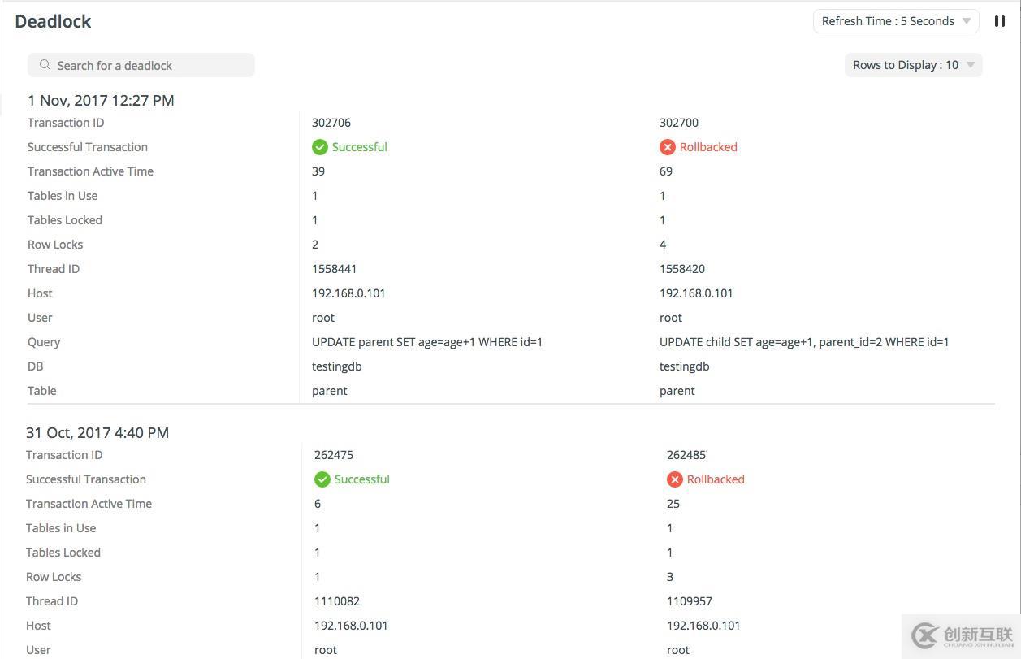Screen dimensions: 1021x659
Task: Click green Successful checkmark for transaction 302706
Action: (320, 147)
